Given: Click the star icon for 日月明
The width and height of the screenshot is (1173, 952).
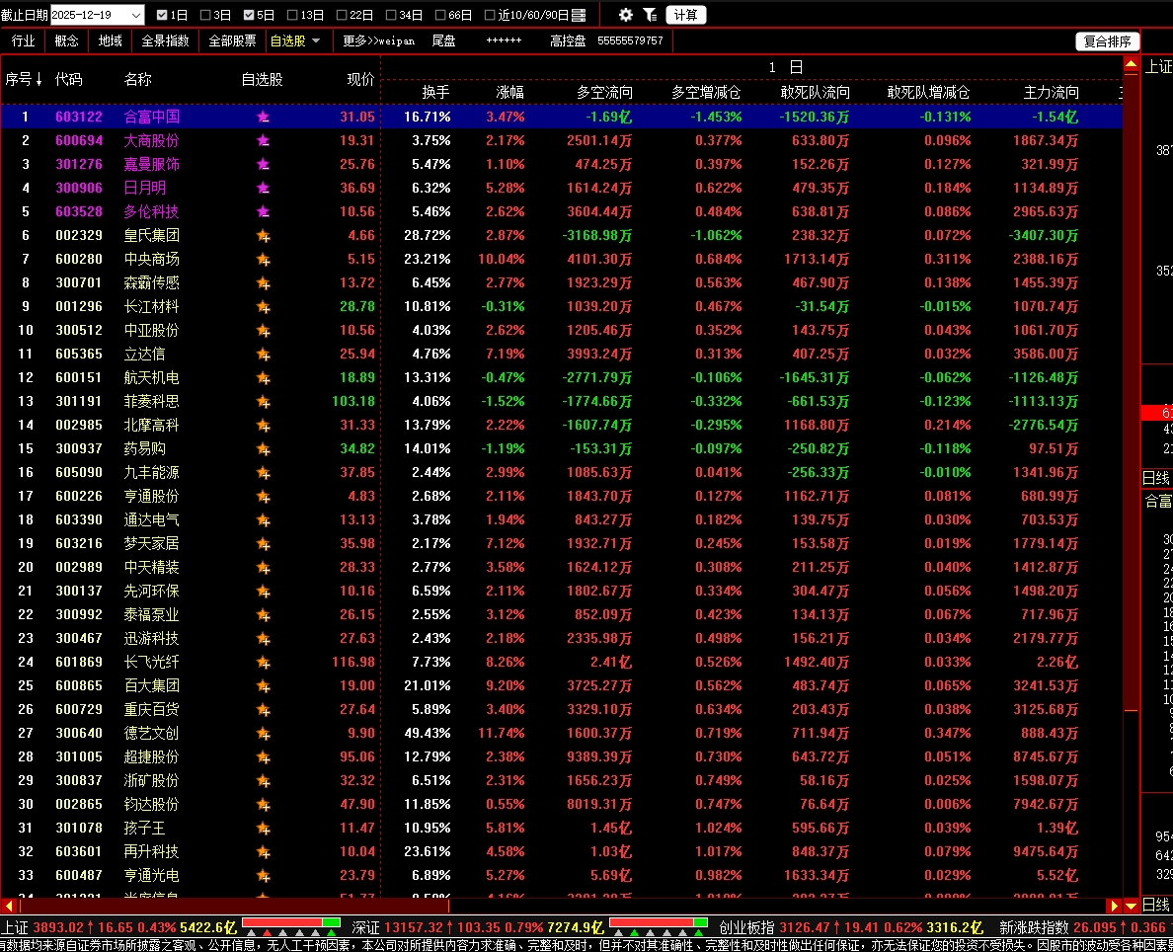Looking at the screenshot, I should click(x=263, y=188).
